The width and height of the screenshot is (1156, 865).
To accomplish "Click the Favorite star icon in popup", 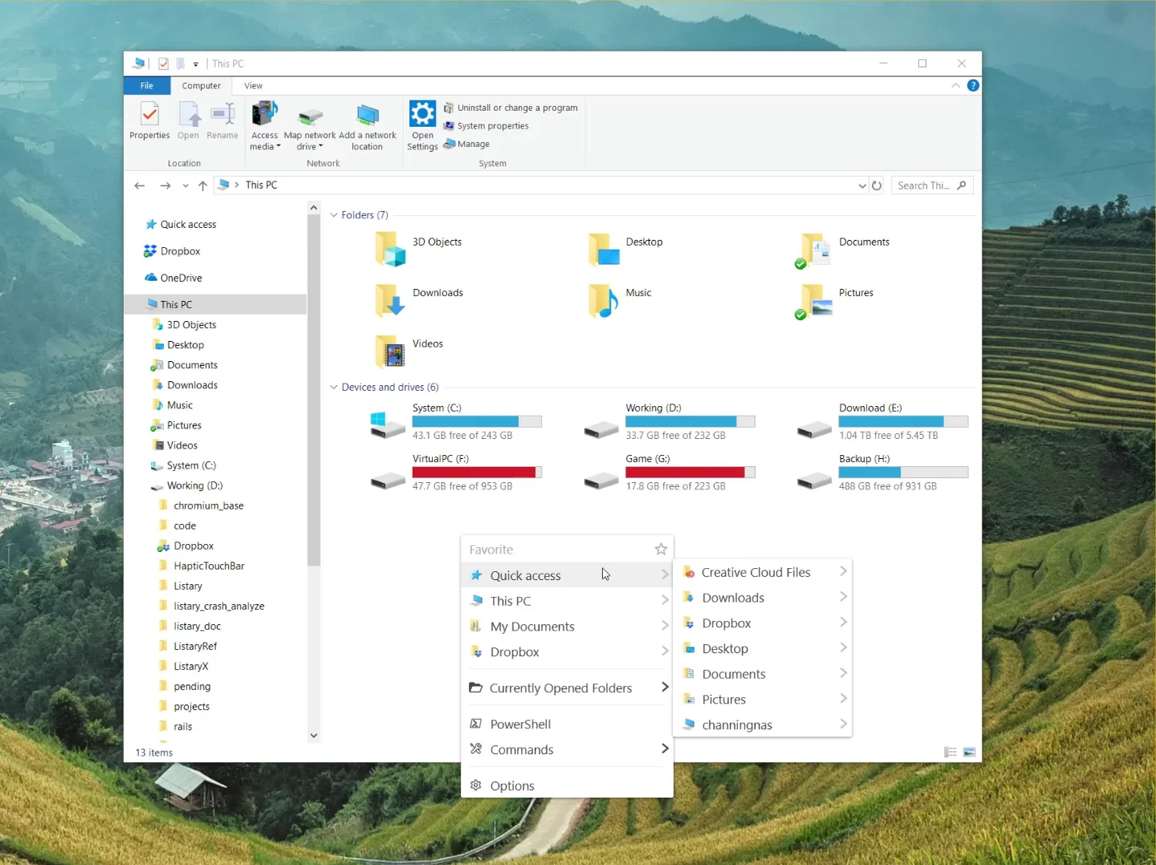I will point(661,550).
